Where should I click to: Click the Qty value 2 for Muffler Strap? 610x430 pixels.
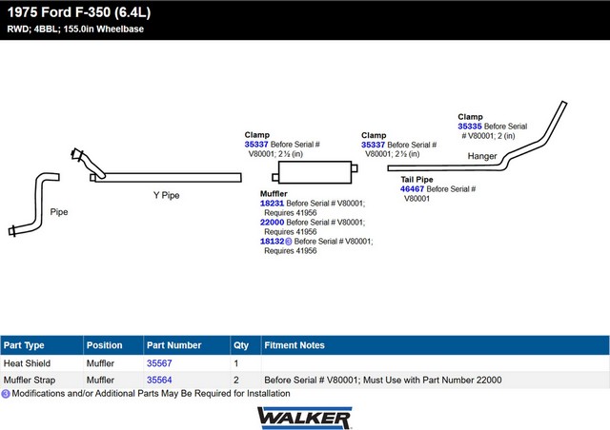click(236, 380)
